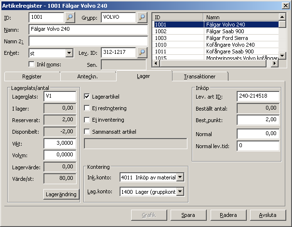Click the Grupp field showing VOLVO

(x=119, y=17)
